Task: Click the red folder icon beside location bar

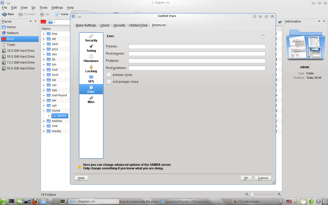Action: coord(43,22)
